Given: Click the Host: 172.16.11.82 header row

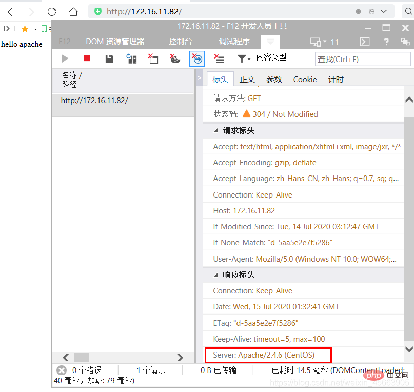Looking at the screenshot, I should tap(303, 210).
